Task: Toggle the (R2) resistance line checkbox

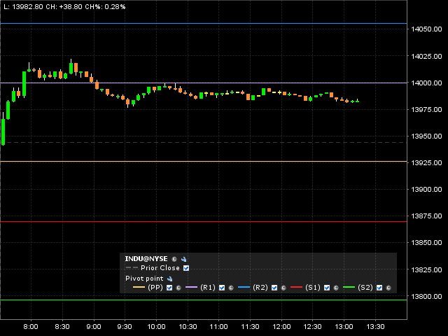Action: [274, 288]
